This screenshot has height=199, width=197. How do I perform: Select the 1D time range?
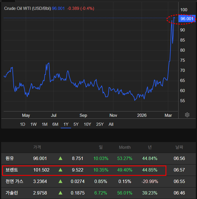23,124
